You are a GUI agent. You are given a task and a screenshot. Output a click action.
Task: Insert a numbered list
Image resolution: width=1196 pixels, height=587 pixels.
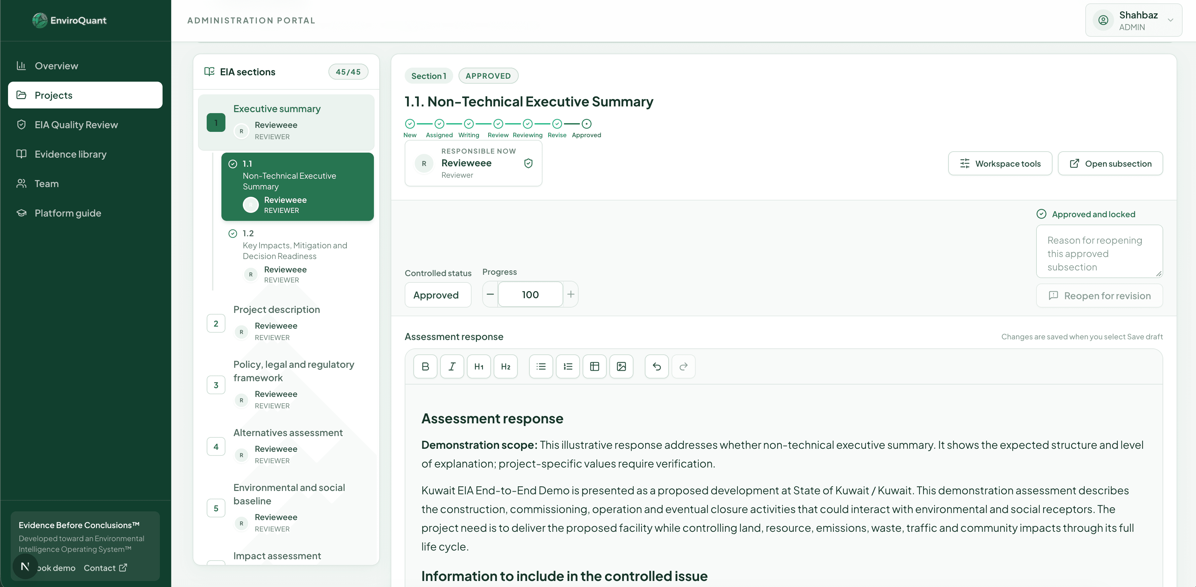[568, 366]
